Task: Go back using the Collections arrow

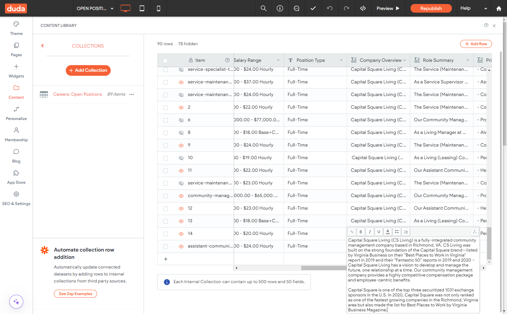Action: [43, 46]
